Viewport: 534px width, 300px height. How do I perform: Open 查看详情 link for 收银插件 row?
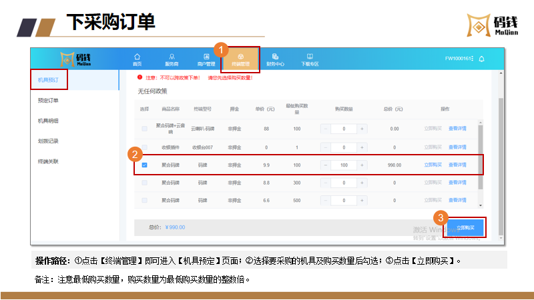pos(457,147)
